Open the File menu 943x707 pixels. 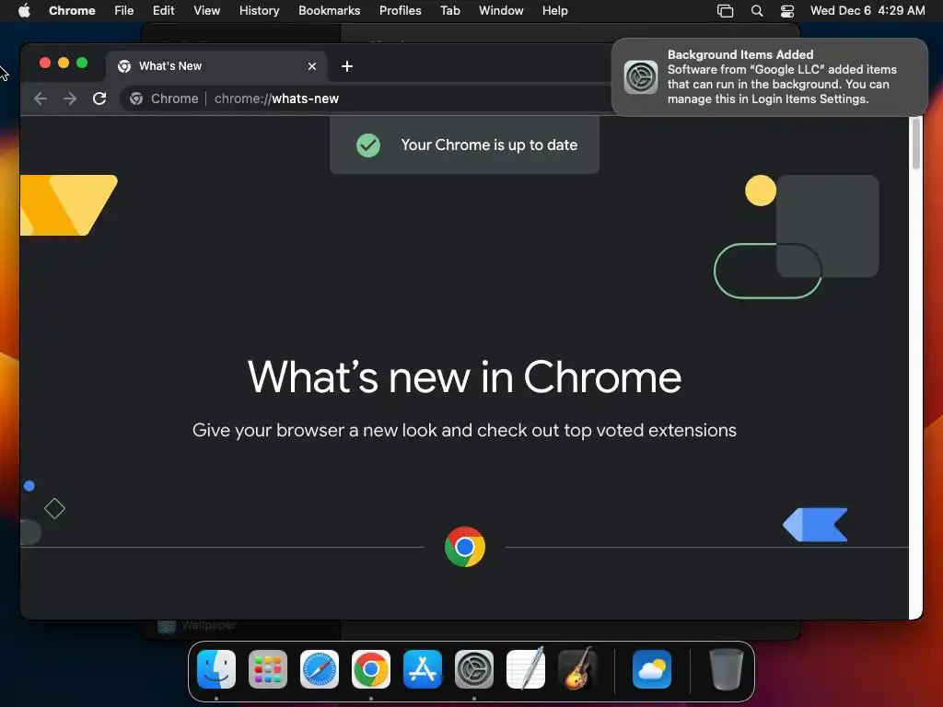coord(124,11)
